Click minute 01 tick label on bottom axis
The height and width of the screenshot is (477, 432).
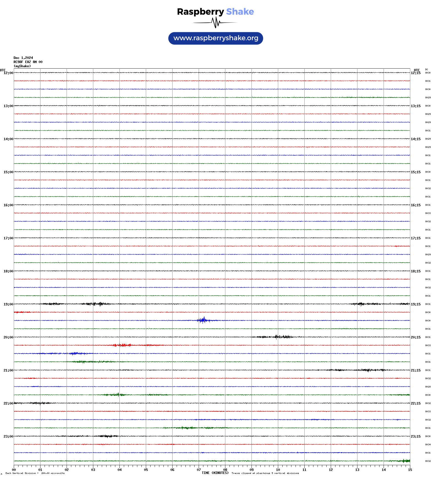(40, 470)
